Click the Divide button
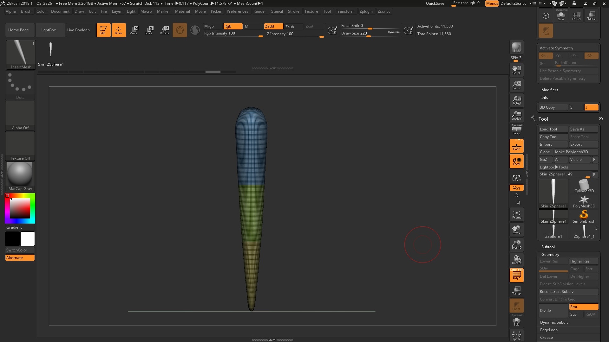Viewport: 609px width, 342px height. point(553,311)
